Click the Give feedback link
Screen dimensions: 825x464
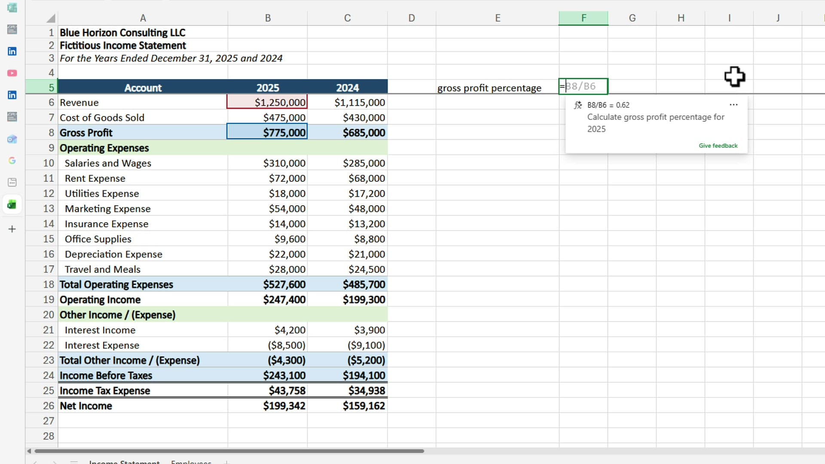(718, 146)
